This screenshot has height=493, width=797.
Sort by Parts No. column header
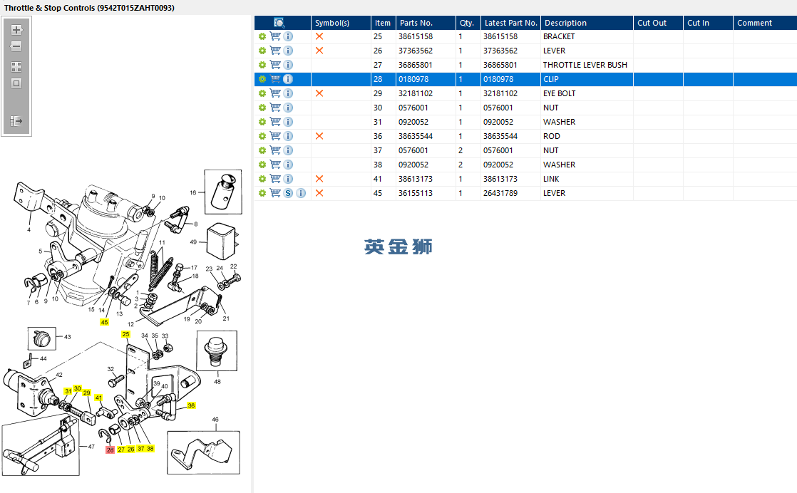pyautogui.click(x=426, y=23)
